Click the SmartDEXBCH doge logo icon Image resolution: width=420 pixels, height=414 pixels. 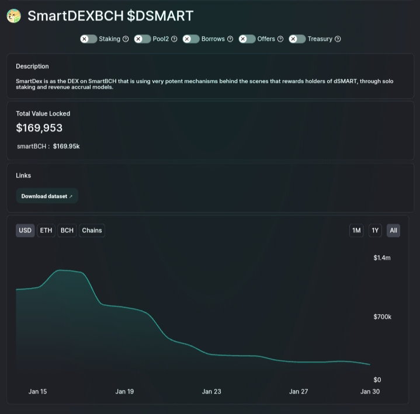tap(13, 16)
